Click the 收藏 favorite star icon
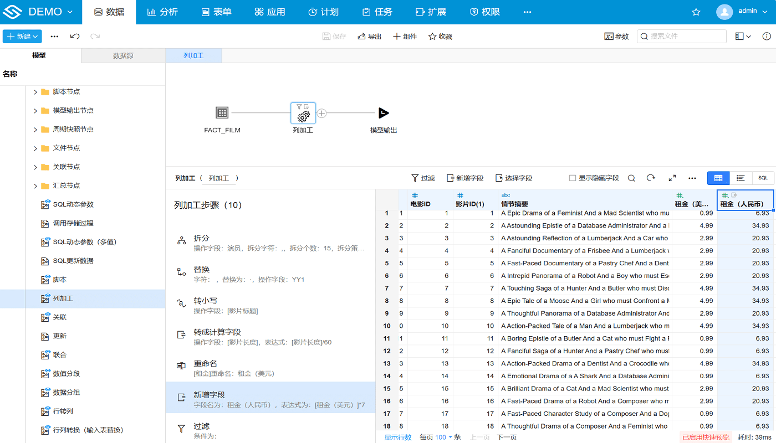The image size is (776, 443). tap(431, 36)
